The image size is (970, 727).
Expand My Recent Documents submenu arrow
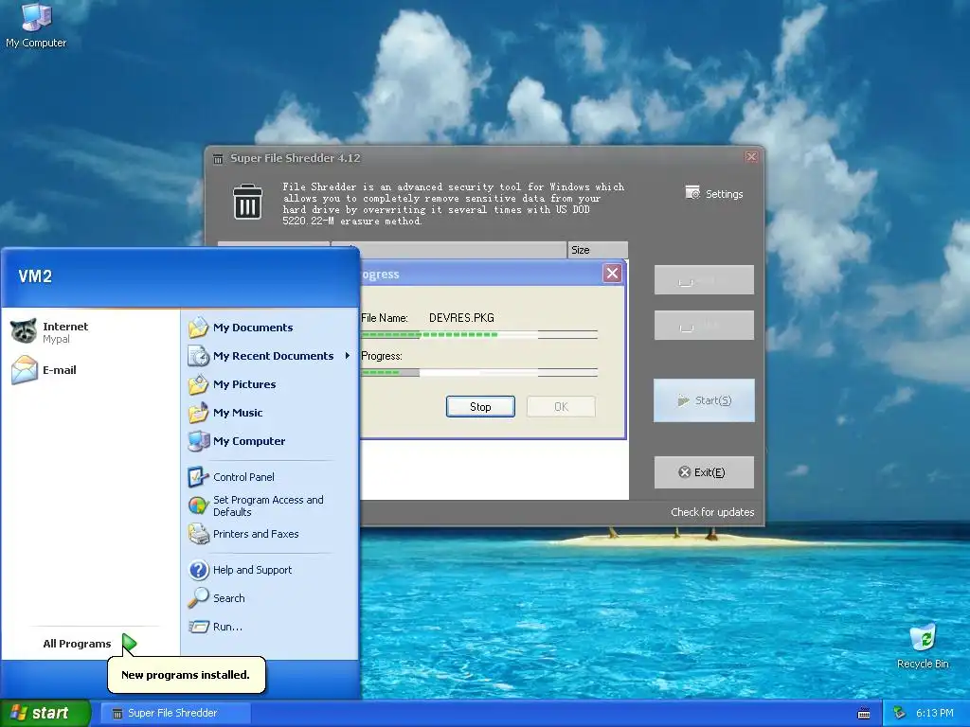(x=347, y=356)
